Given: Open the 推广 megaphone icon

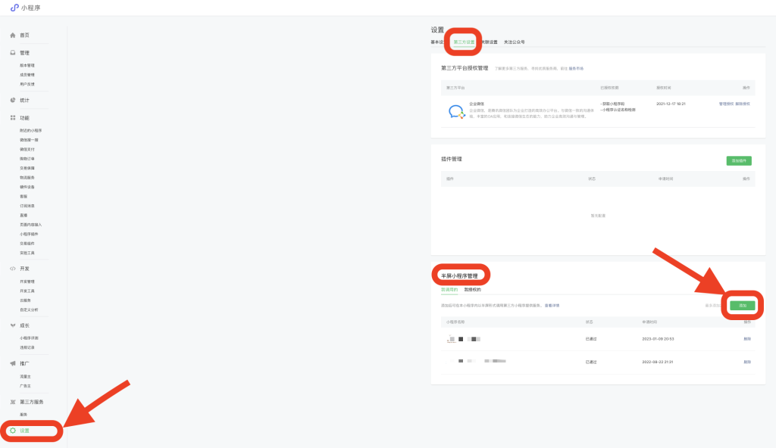Looking at the screenshot, I should (13, 363).
